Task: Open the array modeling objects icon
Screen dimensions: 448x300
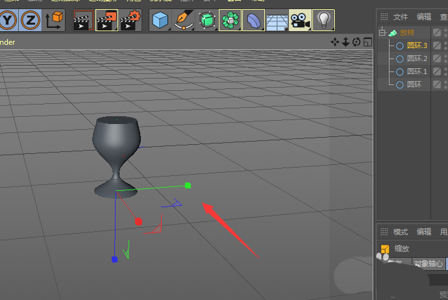Action: [x=230, y=21]
